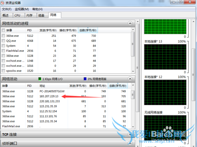Viewport: 197px width, 147px height.
Task: Select the 网络 tab
Action: (54, 15)
